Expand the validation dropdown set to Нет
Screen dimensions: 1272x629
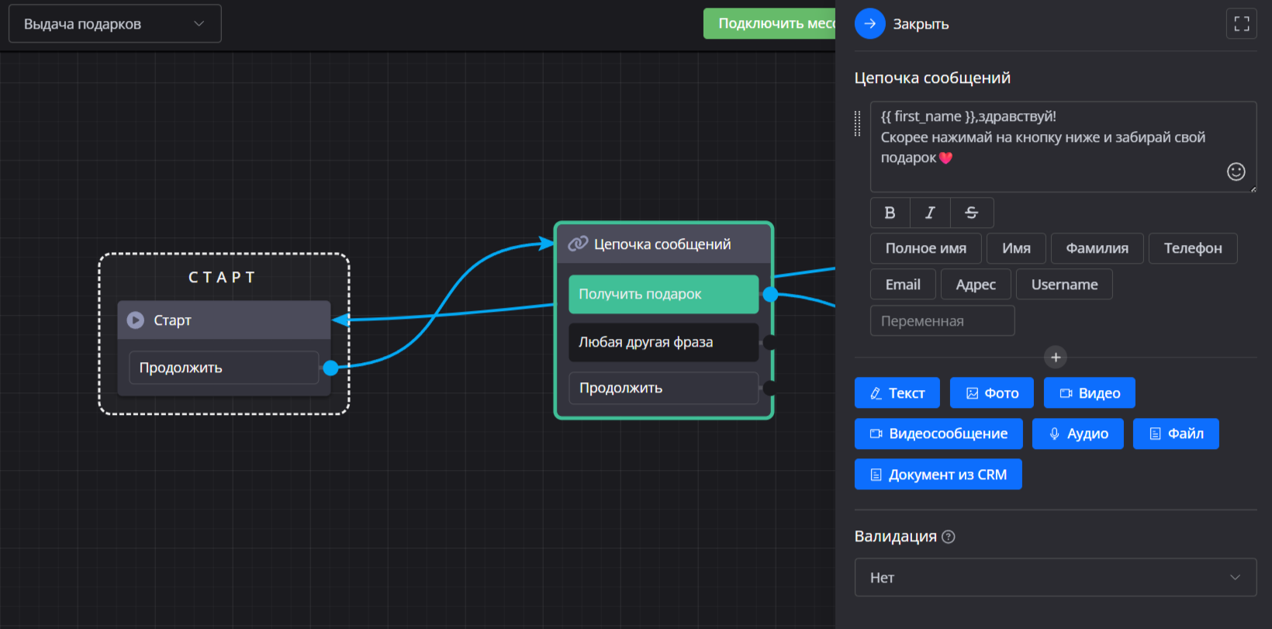pos(1055,578)
